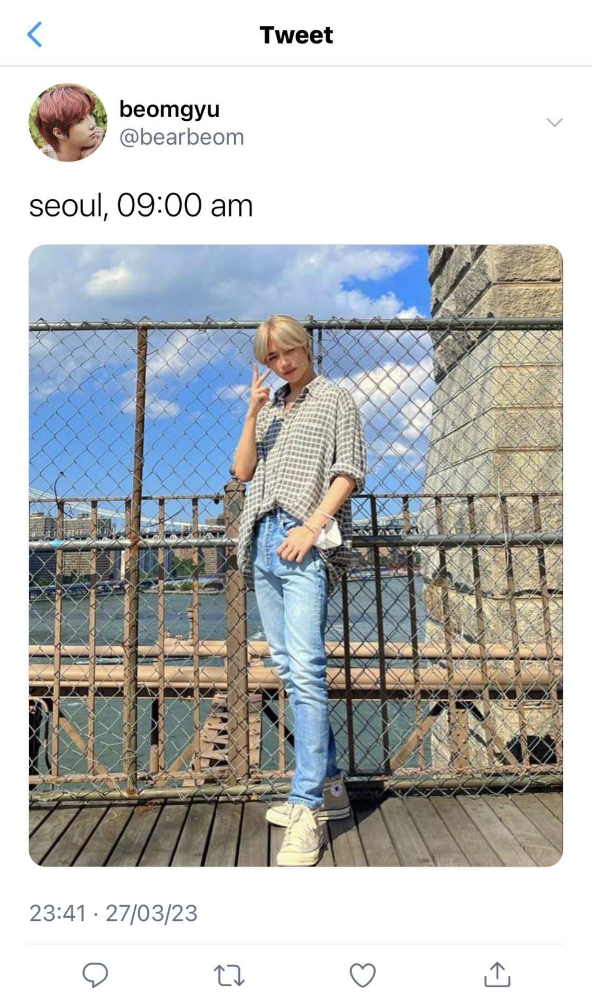Screen dimensions: 592x1004
Task: Tap the Tweet header title
Action: 296,35
